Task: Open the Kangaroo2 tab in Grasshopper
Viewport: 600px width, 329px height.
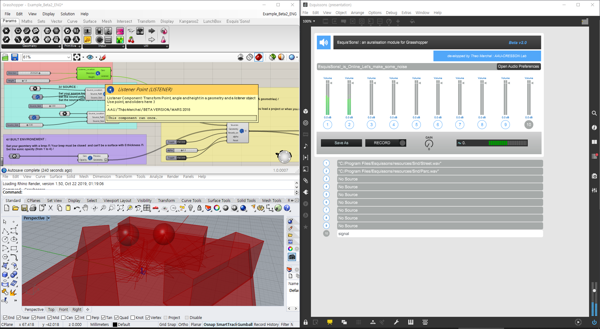Action: click(189, 21)
